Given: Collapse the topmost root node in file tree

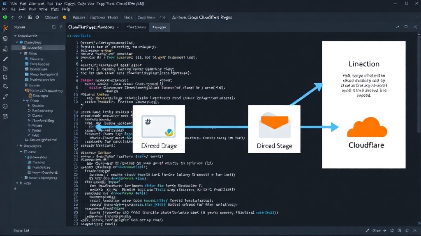Looking at the screenshot, I should (15, 36).
